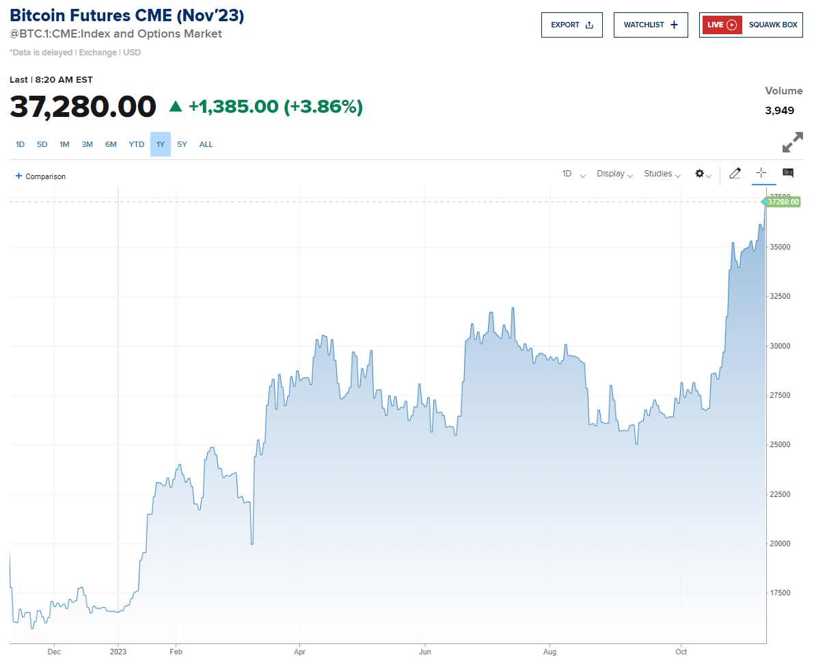Select the 5D time range
Viewport: 814px width, 668px height.
(x=42, y=144)
